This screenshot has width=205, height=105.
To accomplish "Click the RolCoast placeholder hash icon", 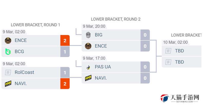I will point(8,73).
